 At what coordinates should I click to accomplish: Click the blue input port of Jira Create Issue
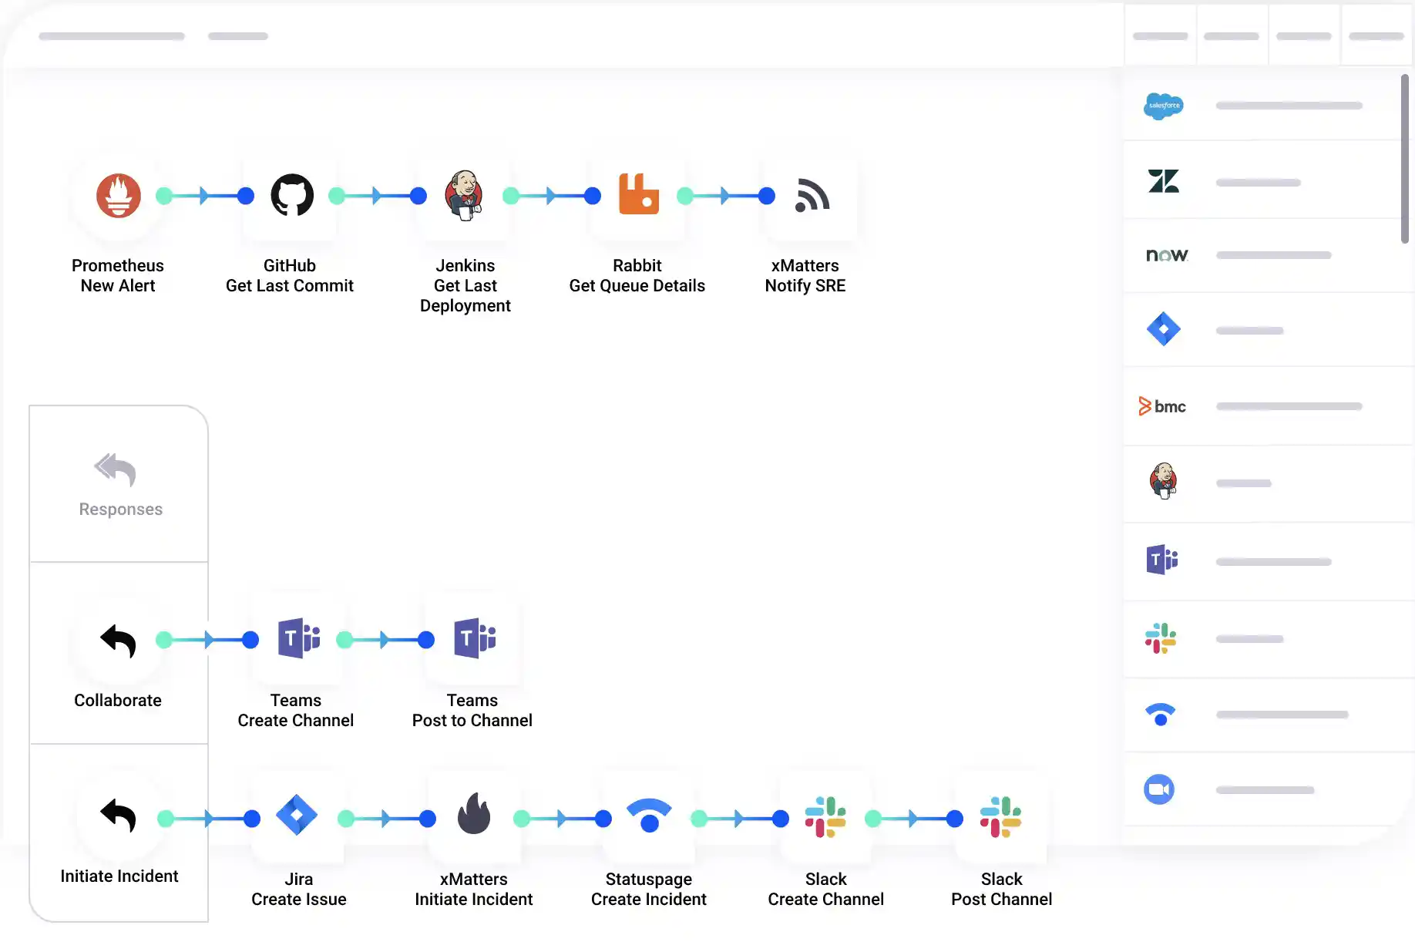(x=252, y=819)
